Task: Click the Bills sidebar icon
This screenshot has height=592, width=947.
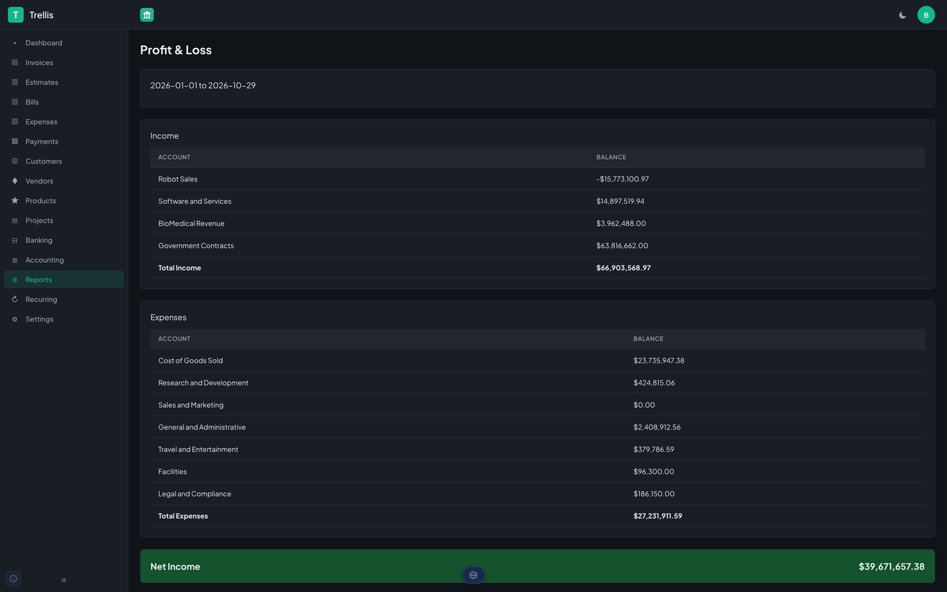Action: [14, 102]
